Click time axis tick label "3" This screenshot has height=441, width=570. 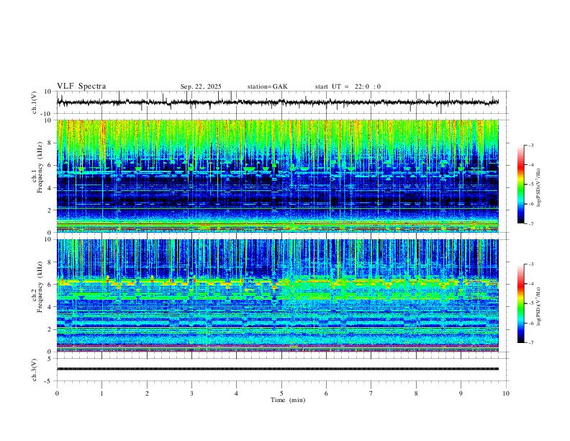coord(191,393)
